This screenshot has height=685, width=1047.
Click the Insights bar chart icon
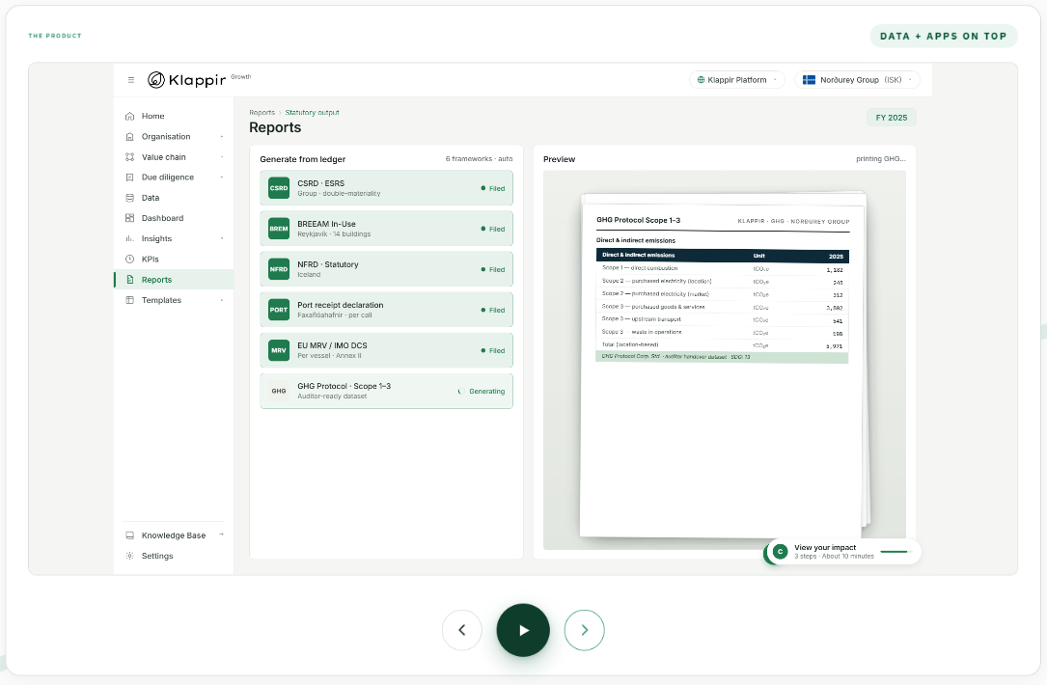coord(129,238)
